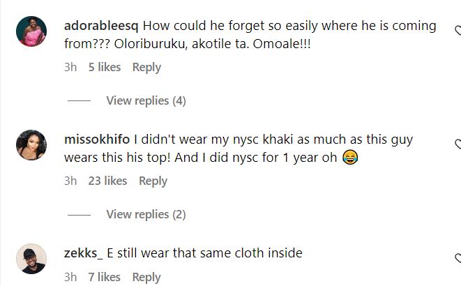Click the 3h timestamp on adorableesq's comment
This screenshot has height=286, width=461.
[x=70, y=68]
